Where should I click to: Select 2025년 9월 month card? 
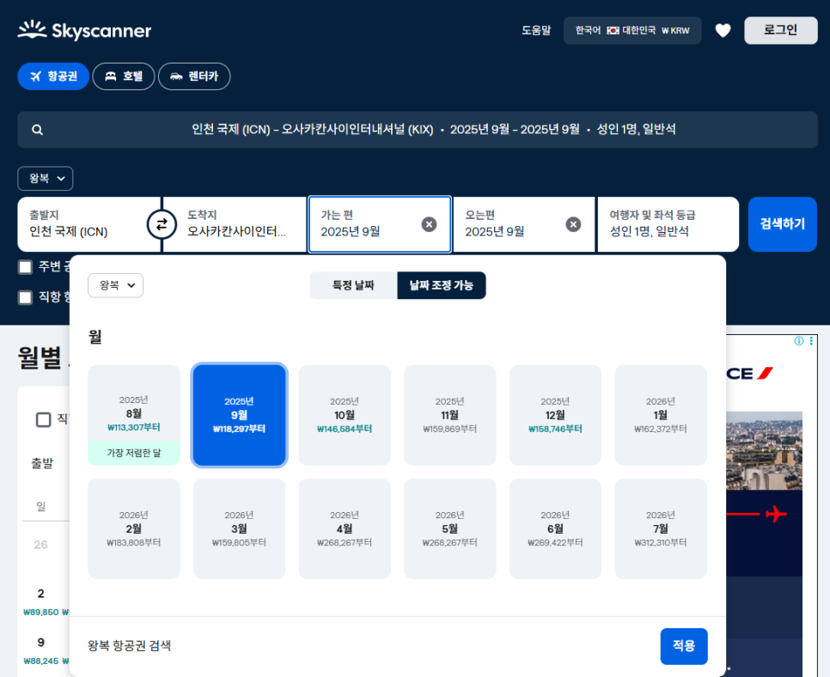pyautogui.click(x=239, y=415)
